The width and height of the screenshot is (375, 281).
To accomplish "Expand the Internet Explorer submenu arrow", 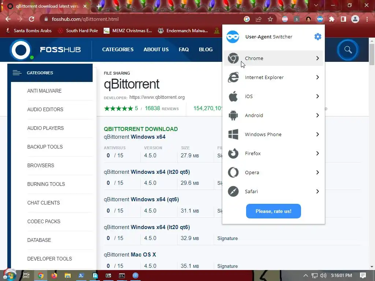I will [318, 77].
